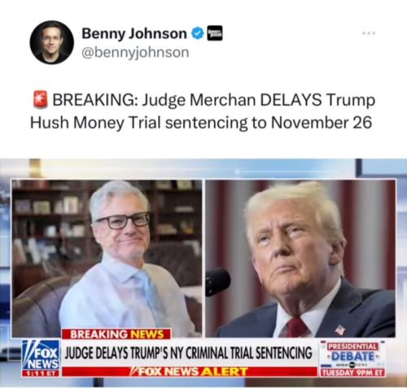Screen dimensions: 407x389
Task: Click the flag lapel pin in photo
Action: pyautogui.click(x=340, y=330)
